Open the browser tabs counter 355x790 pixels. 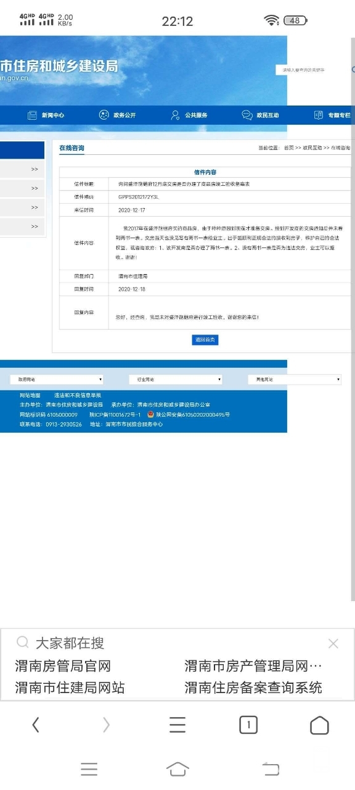pos(248,725)
